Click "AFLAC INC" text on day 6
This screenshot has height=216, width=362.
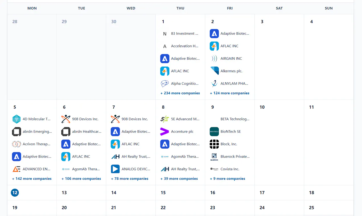tap(81, 157)
